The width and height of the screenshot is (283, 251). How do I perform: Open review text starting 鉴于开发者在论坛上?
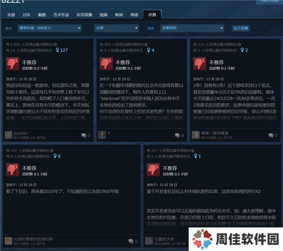click(211, 208)
